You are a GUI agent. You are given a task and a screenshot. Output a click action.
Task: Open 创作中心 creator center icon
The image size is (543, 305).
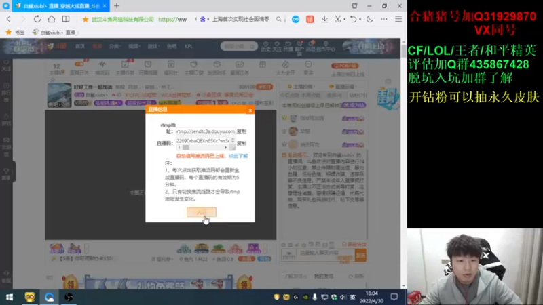[x=326, y=47]
